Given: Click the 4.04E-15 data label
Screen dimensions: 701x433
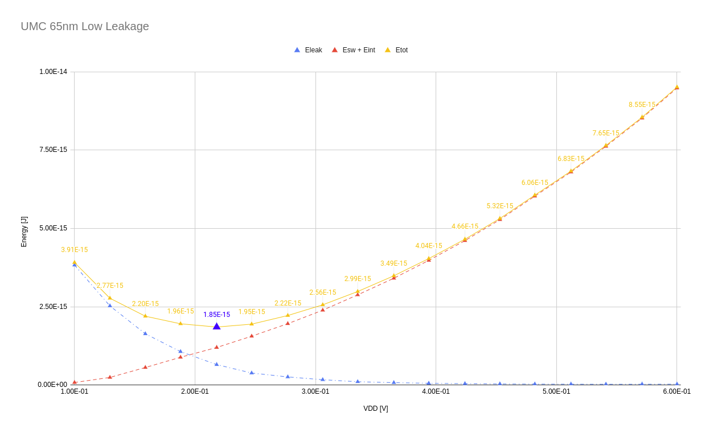Looking at the screenshot, I should tap(428, 246).
